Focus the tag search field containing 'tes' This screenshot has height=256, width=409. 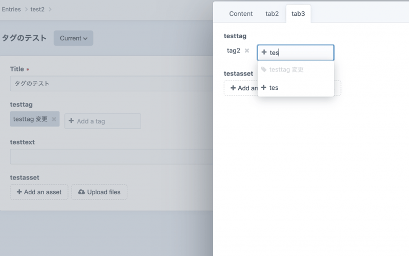tap(302, 53)
